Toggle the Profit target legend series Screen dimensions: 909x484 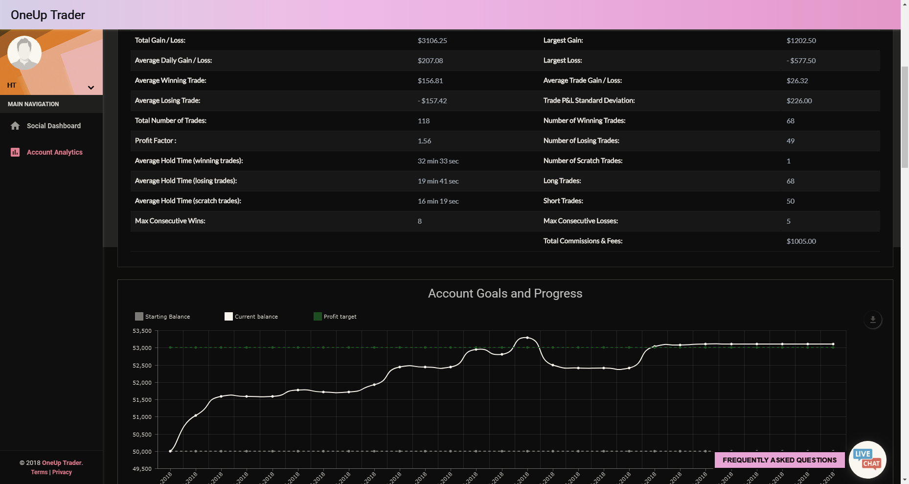pyautogui.click(x=335, y=317)
